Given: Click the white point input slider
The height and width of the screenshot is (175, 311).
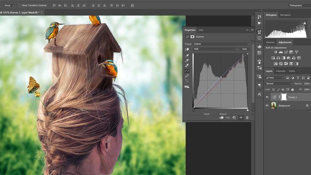Looking at the screenshot, I should click(248, 110).
